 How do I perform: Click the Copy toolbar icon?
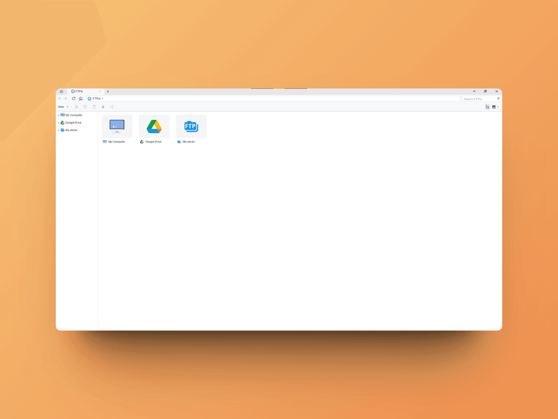coord(85,107)
